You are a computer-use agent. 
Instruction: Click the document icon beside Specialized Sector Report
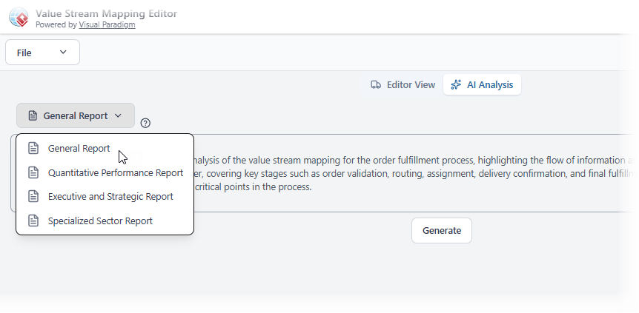[x=33, y=221]
